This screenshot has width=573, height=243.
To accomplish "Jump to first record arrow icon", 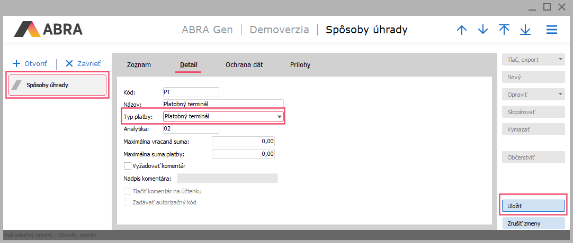I will coord(504,30).
